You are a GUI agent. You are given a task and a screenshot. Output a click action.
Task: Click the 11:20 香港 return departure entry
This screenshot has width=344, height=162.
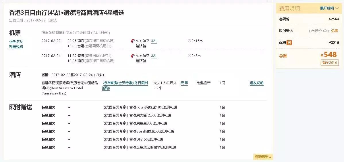(x=89, y=56)
